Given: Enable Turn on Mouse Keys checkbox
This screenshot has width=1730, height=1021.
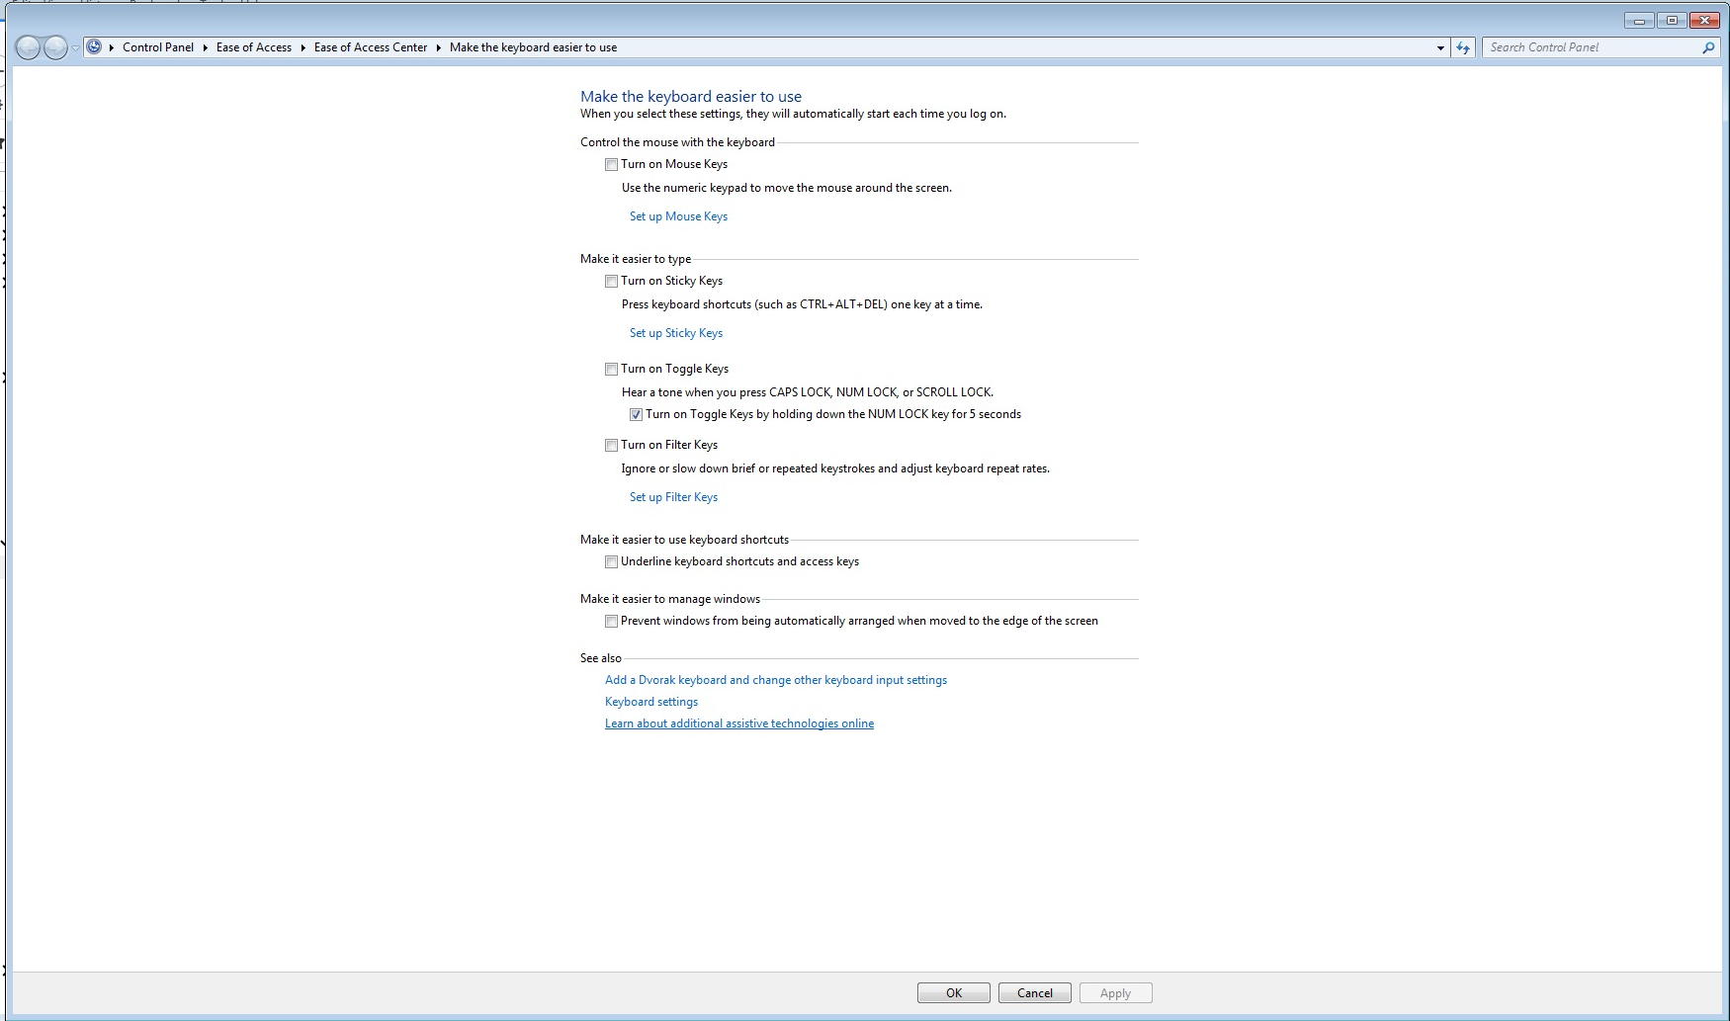Looking at the screenshot, I should 611,165.
